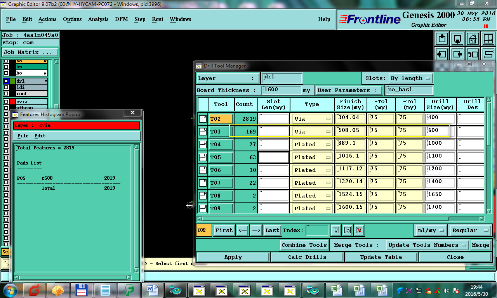The height and width of the screenshot is (298, 497).
Task: Open the Type dropdown for T06
Action: click(x=312, y=170)
